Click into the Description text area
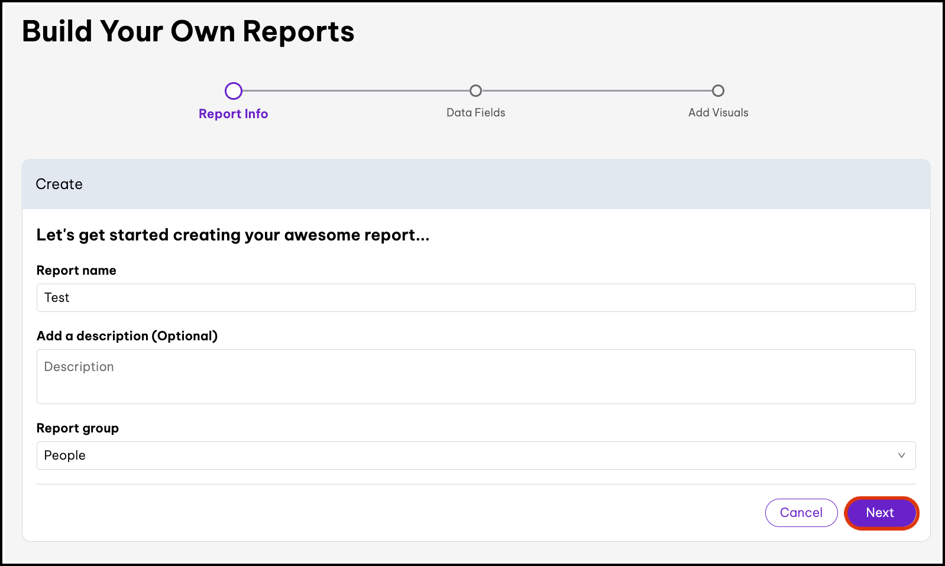The width and height of the screenshot is (945, 566). [x=475, y=376]
